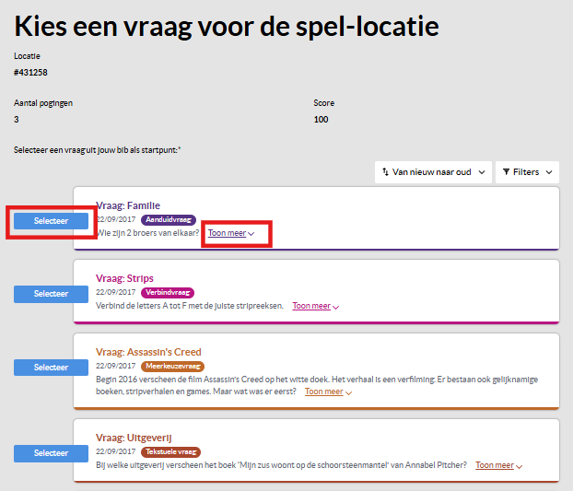Image resolution: width=573 pixels, height=491 pixels.
Task: Open the Filters dropdown chevron
Action: tap(549, 172)
